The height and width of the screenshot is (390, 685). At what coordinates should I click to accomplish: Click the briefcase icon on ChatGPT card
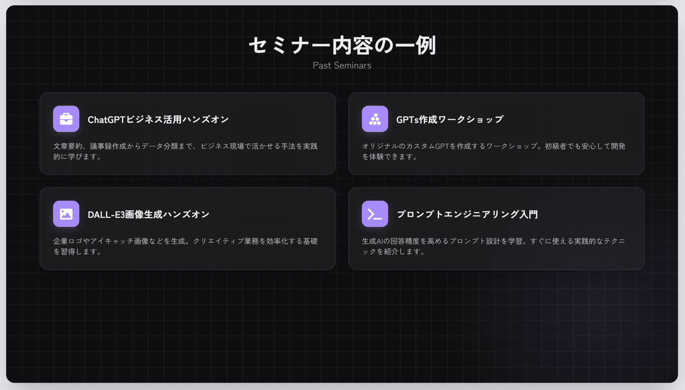click(66, 119)
